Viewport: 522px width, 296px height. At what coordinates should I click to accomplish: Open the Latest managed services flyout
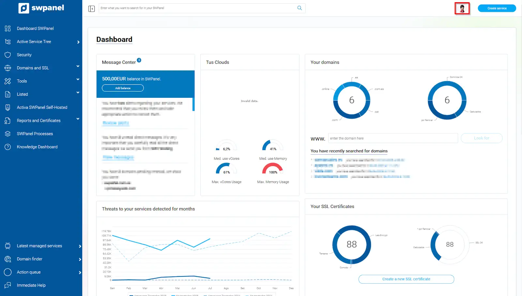(80, 246)
